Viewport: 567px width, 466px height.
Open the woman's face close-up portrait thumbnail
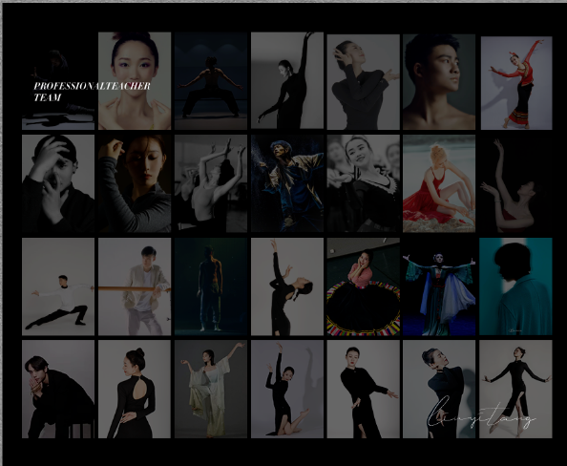(135, 80)
